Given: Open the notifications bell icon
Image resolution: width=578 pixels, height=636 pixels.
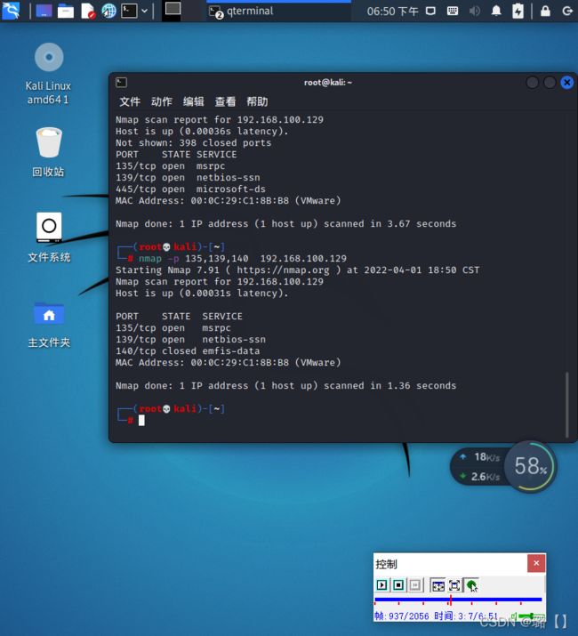Looking at the screenshot, I should pyautogui.click(x=496, y=11).
